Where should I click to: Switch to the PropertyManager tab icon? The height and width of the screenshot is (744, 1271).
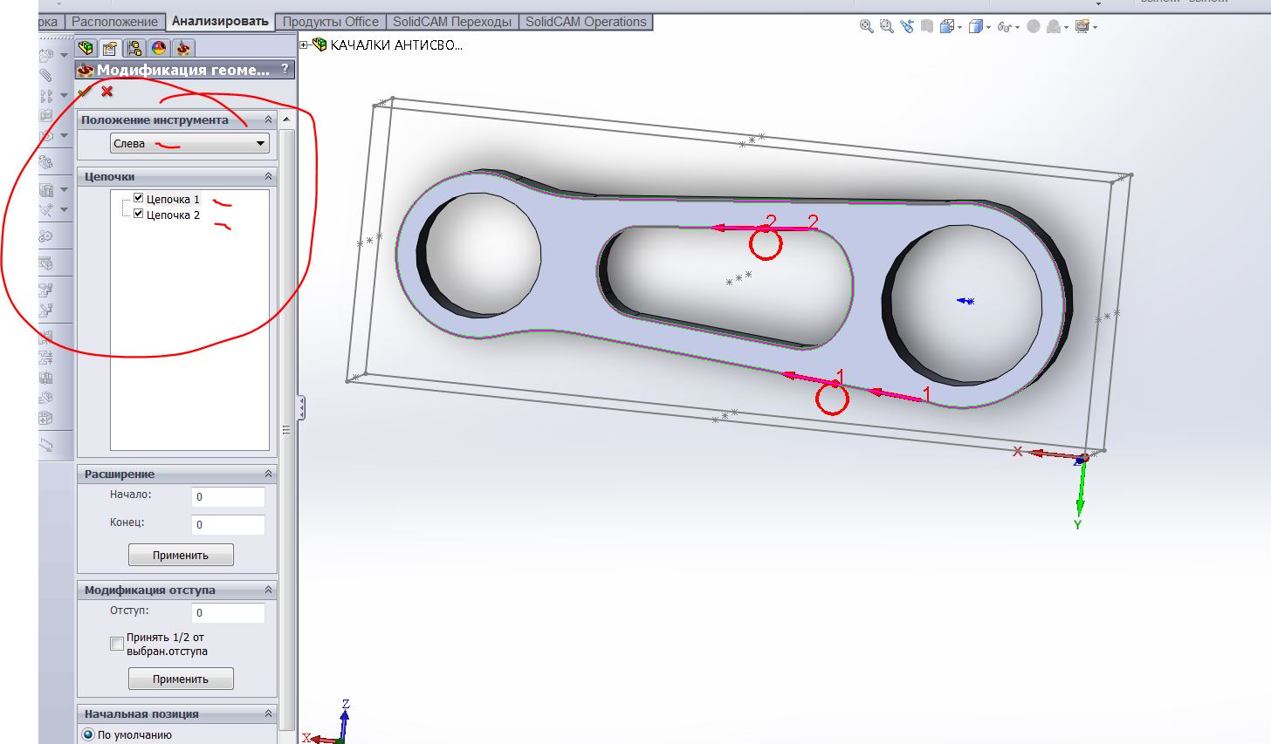[x=110, y=48]
